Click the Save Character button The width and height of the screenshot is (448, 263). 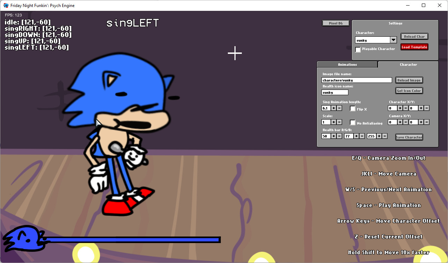coord(409,137)
